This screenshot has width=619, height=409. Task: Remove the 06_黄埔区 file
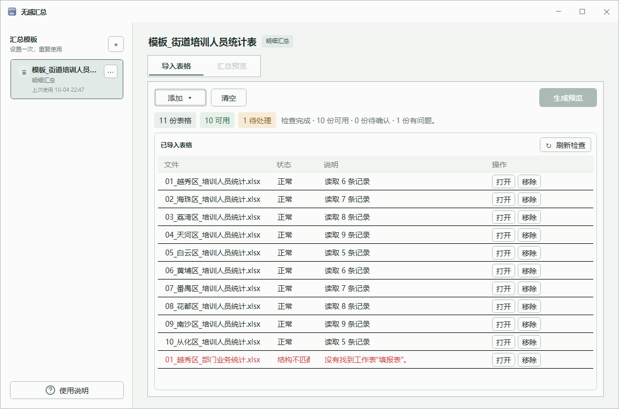pos(529,271)
